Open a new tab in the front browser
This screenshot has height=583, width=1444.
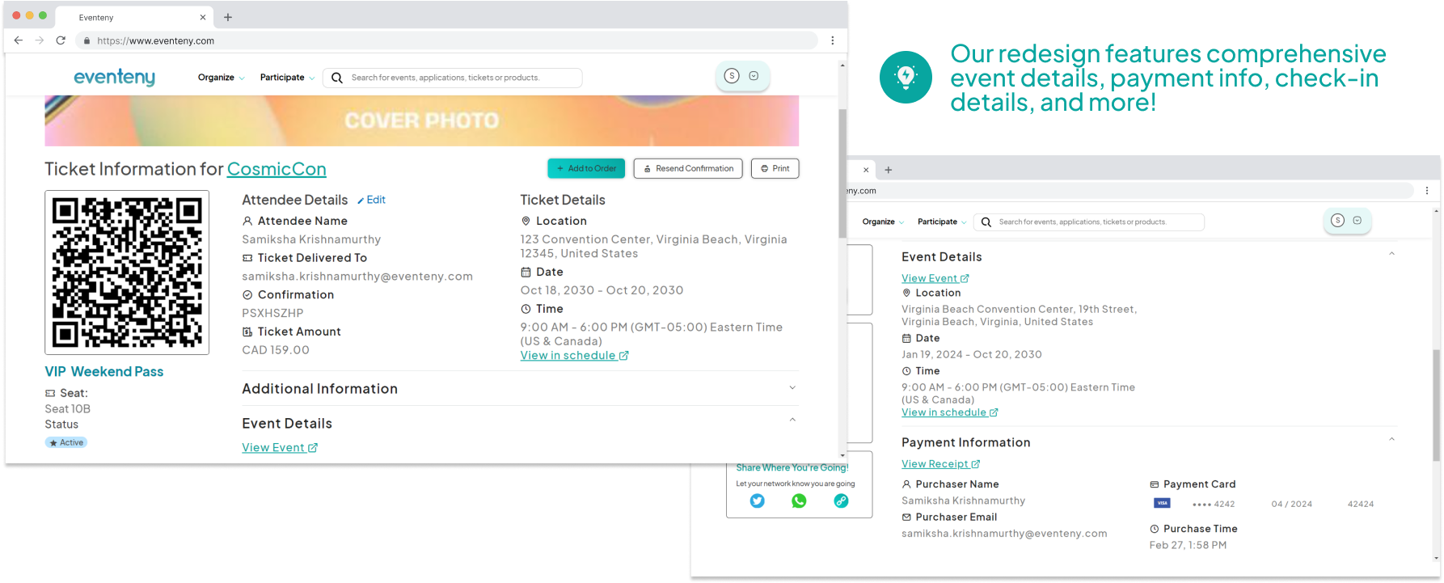click(228, 17)
